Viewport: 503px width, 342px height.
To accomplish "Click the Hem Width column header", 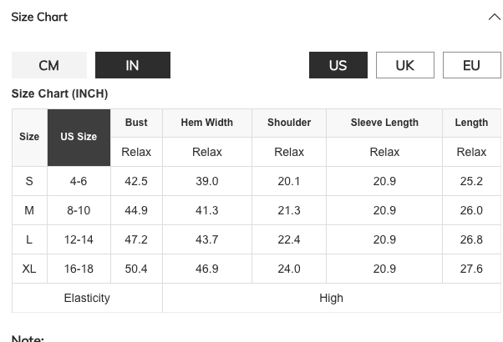I will click(207, 123).
